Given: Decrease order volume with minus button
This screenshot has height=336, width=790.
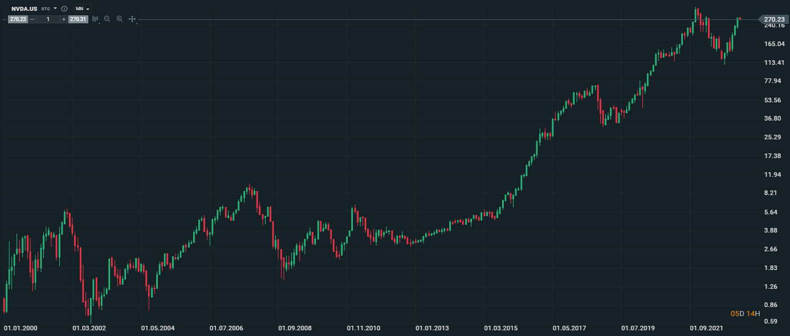Looking at the screenshot, I should point(31,19).
